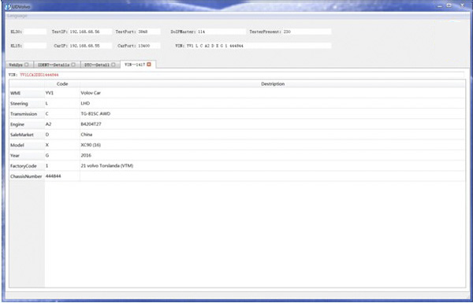
Task: Select the SaleMarket row header
Action: (x=27, y=135)
